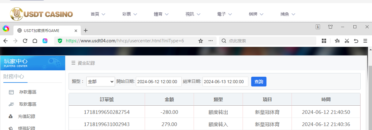Click order number 1718199631002943
Viewport: 372px width, 130px height.
point(107,124)
